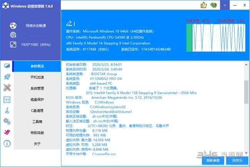Click the app logo in title bar
The height and width of the screenshot is (167, 250).
(6, 6)
